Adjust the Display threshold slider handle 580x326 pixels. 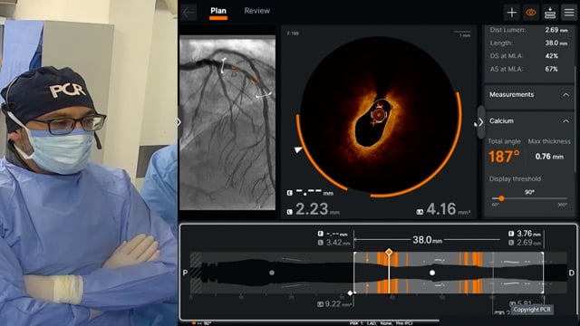[x=501, y=198]
